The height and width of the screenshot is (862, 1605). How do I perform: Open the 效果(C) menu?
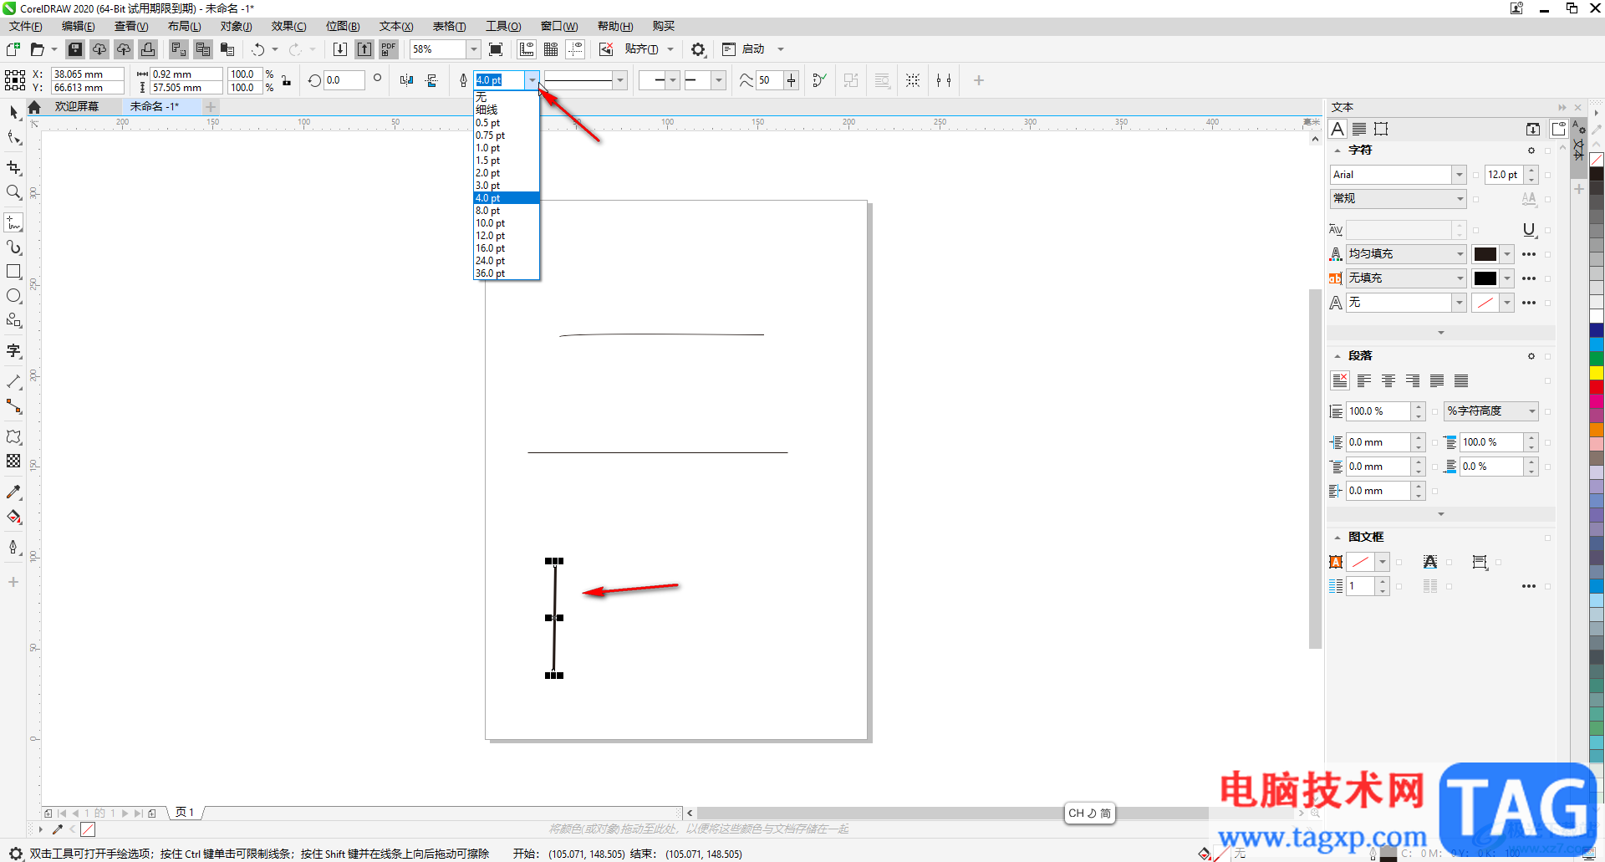[x=288, y=27]
